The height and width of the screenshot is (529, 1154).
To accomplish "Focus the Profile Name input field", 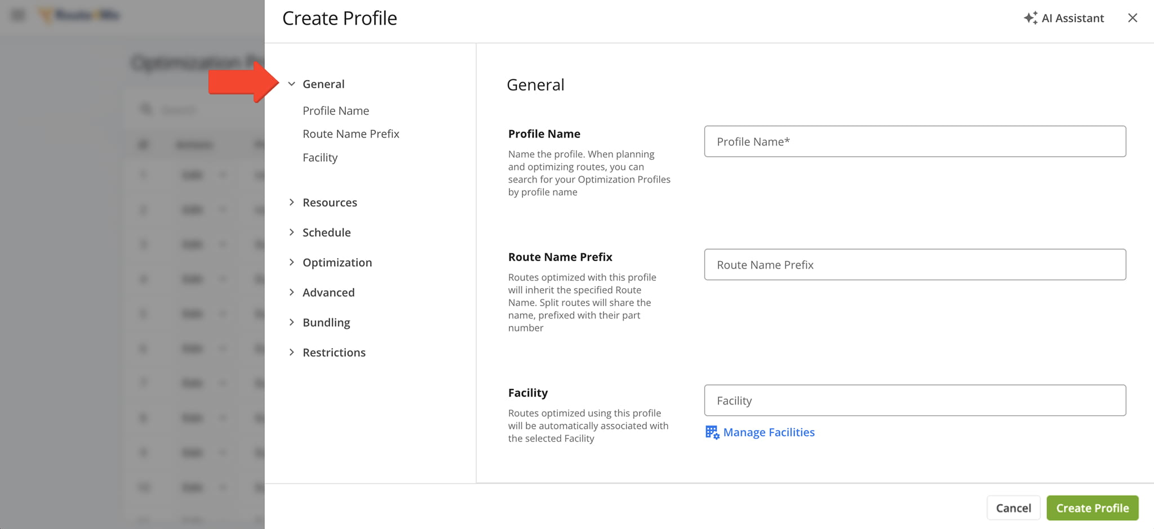I will point(915,141).
